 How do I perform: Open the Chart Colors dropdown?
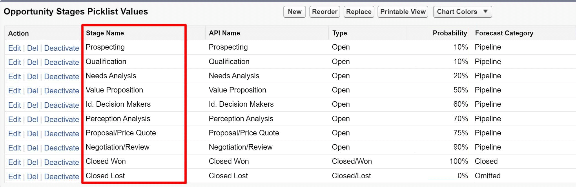pyautogui.click(x=462, y=12)
